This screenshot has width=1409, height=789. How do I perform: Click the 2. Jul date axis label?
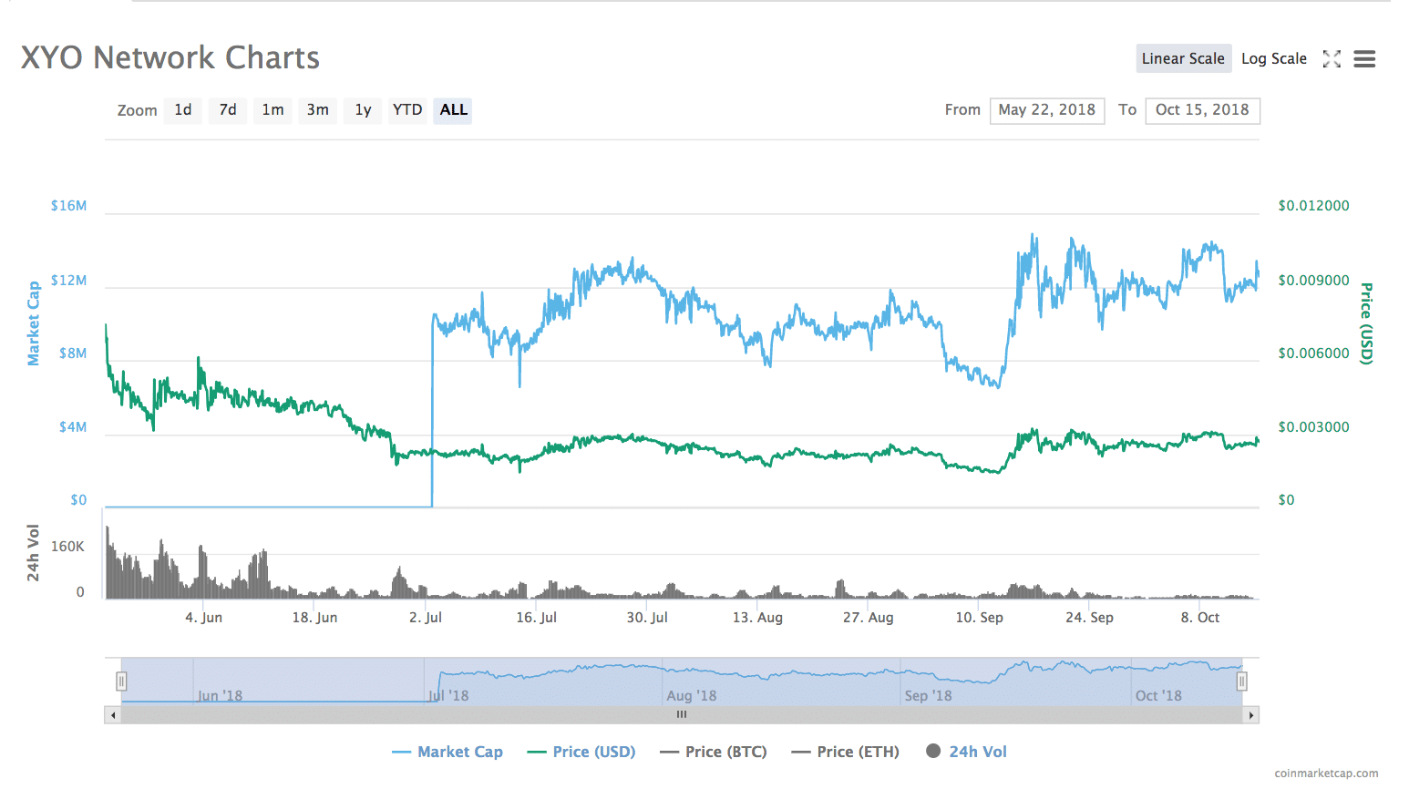[x=426, y=618]
